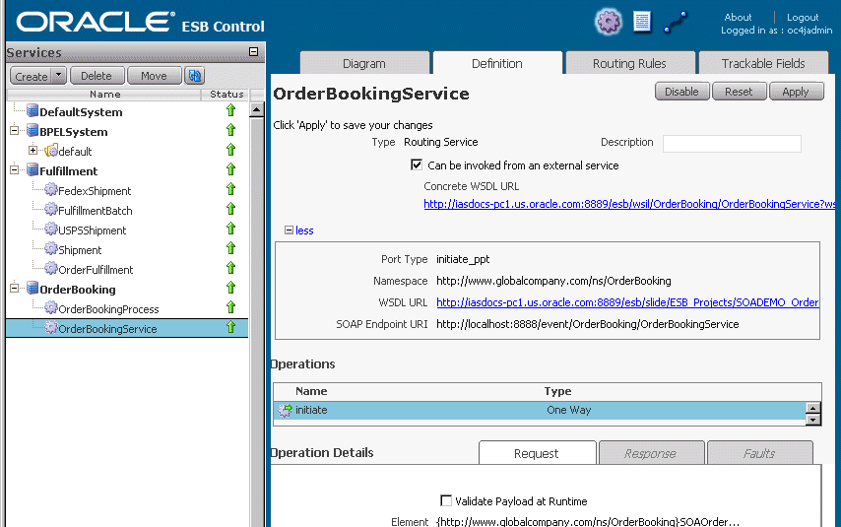Click the refresh icon beside Move button
The height and width of the screenshot is (527, 841).
pyautogui.click(x=195, y=76)
